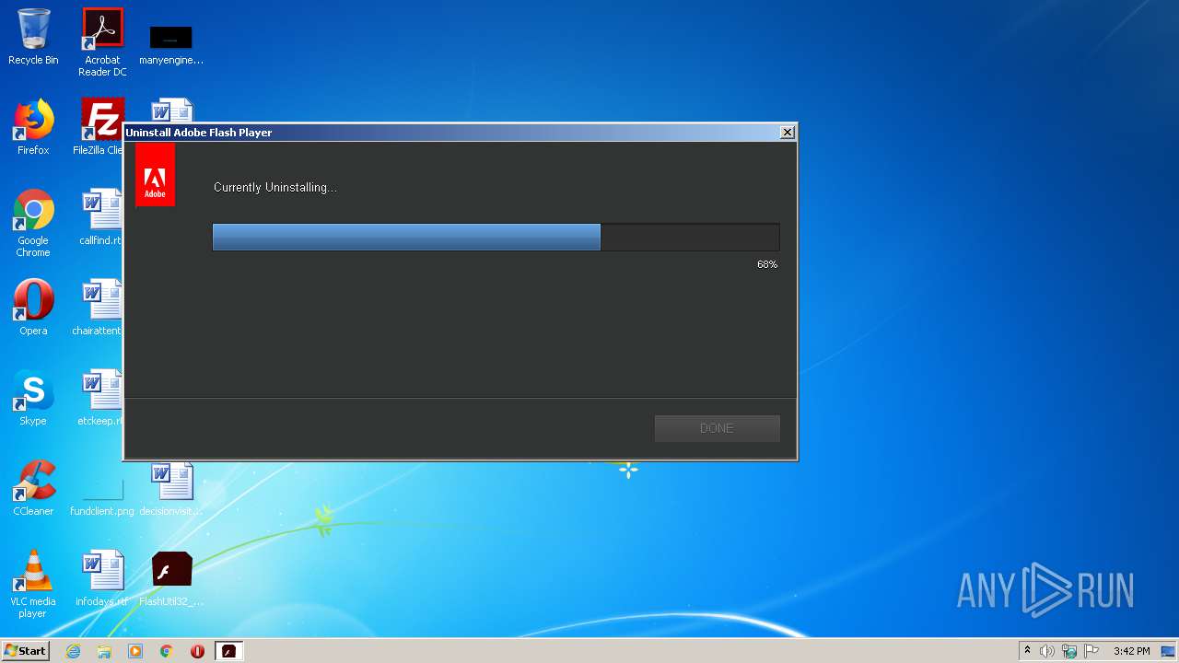Open Chrome from the taskbar
This screenshot has width=1179, height=663.
click(167, 651)
